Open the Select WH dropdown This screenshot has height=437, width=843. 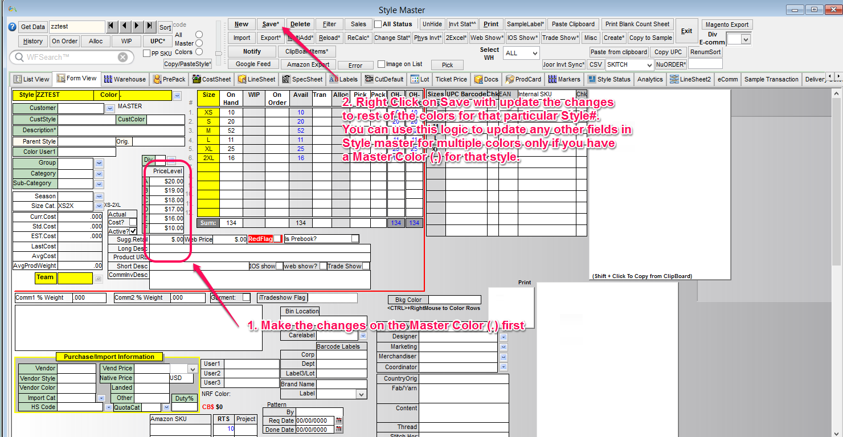coord(522,53)
